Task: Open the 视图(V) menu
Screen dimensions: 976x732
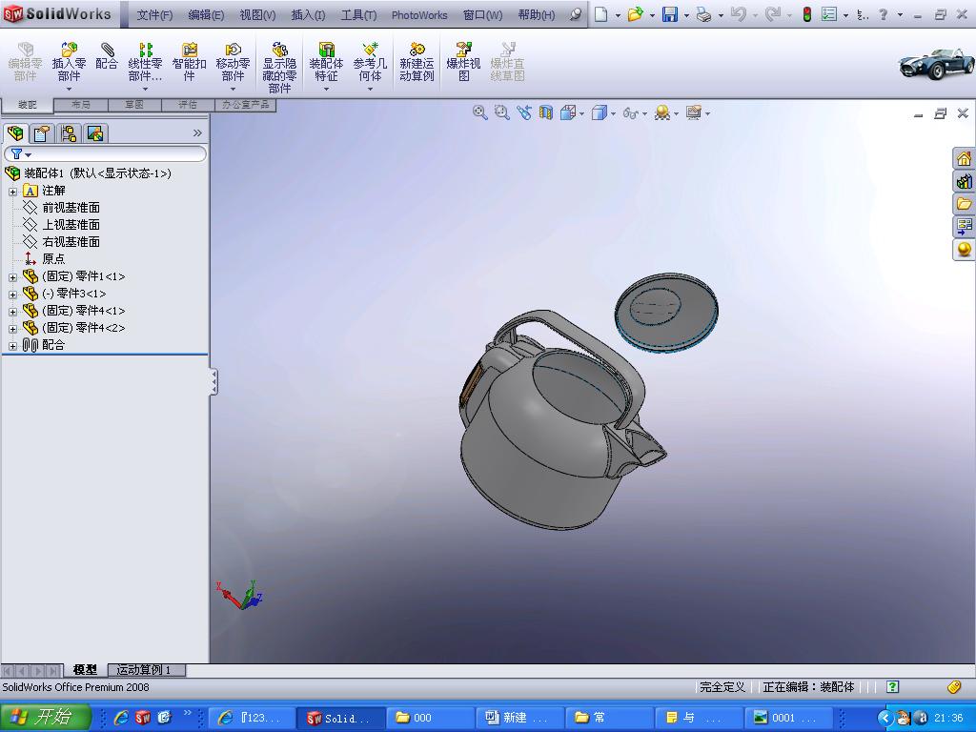Action: click(x=257, y=15)
